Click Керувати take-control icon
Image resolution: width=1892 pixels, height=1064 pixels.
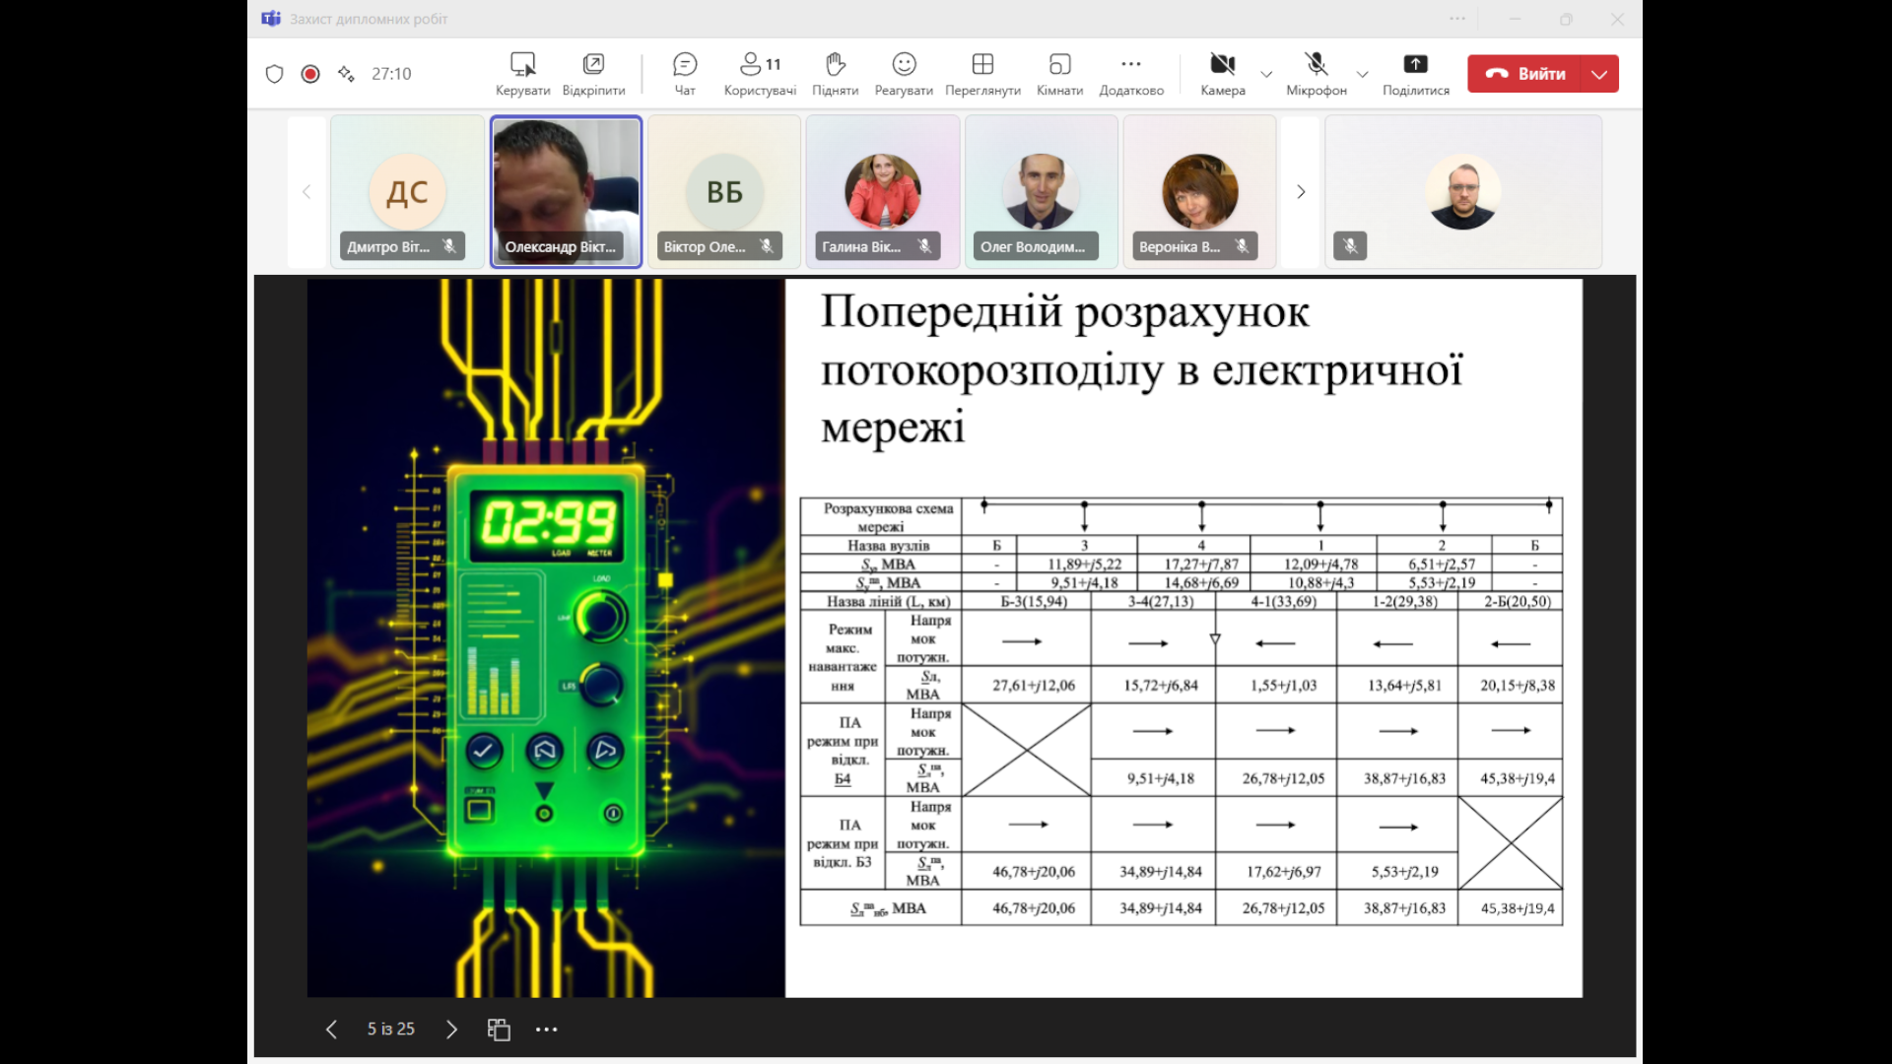click(522, 74)
